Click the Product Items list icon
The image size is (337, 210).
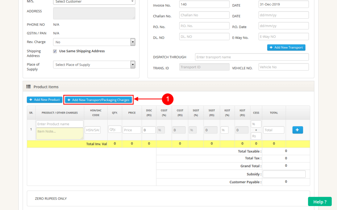(x=29, y=87)
